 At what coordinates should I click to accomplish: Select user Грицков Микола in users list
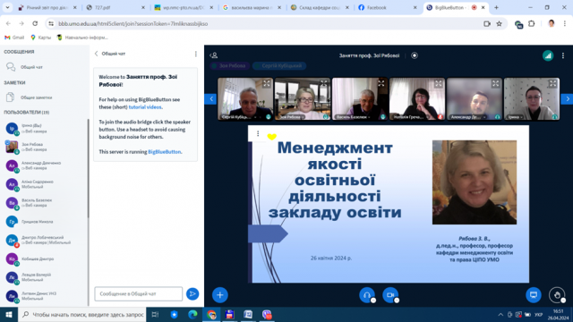44,222
